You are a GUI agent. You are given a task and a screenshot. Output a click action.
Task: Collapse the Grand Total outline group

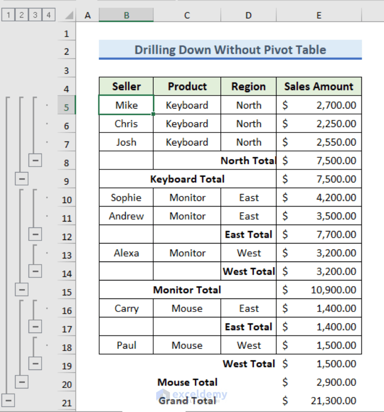click(8, 400)
